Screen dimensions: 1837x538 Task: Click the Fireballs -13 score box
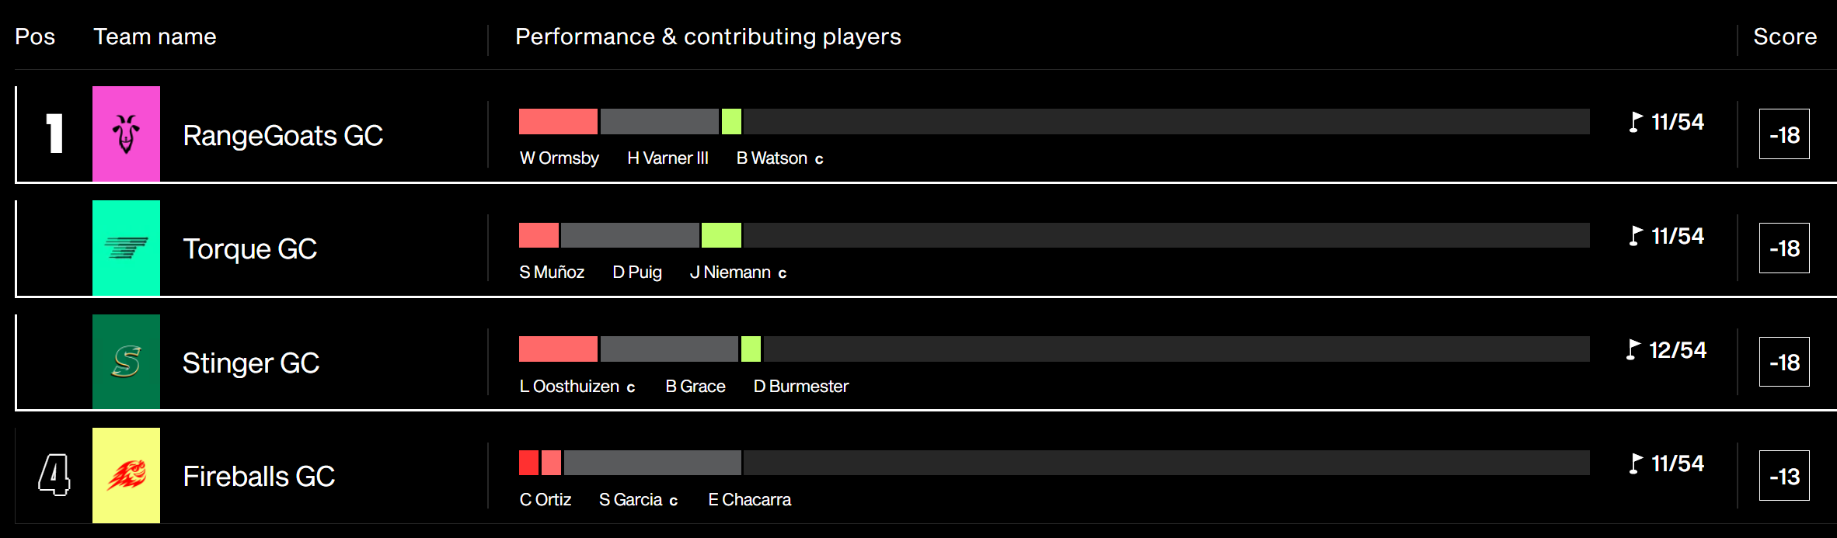click(1784, 476)
